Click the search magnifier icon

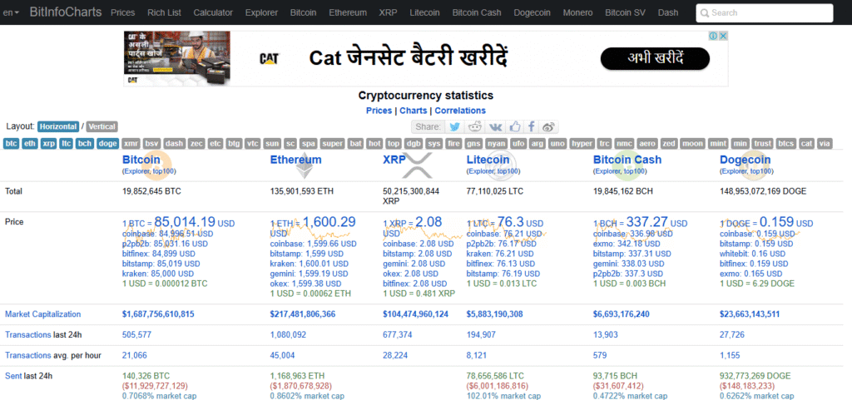705,13
